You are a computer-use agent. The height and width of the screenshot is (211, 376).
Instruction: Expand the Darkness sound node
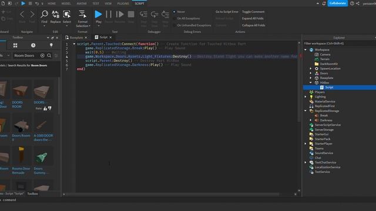pyautogui.click(x=311, y=120)
